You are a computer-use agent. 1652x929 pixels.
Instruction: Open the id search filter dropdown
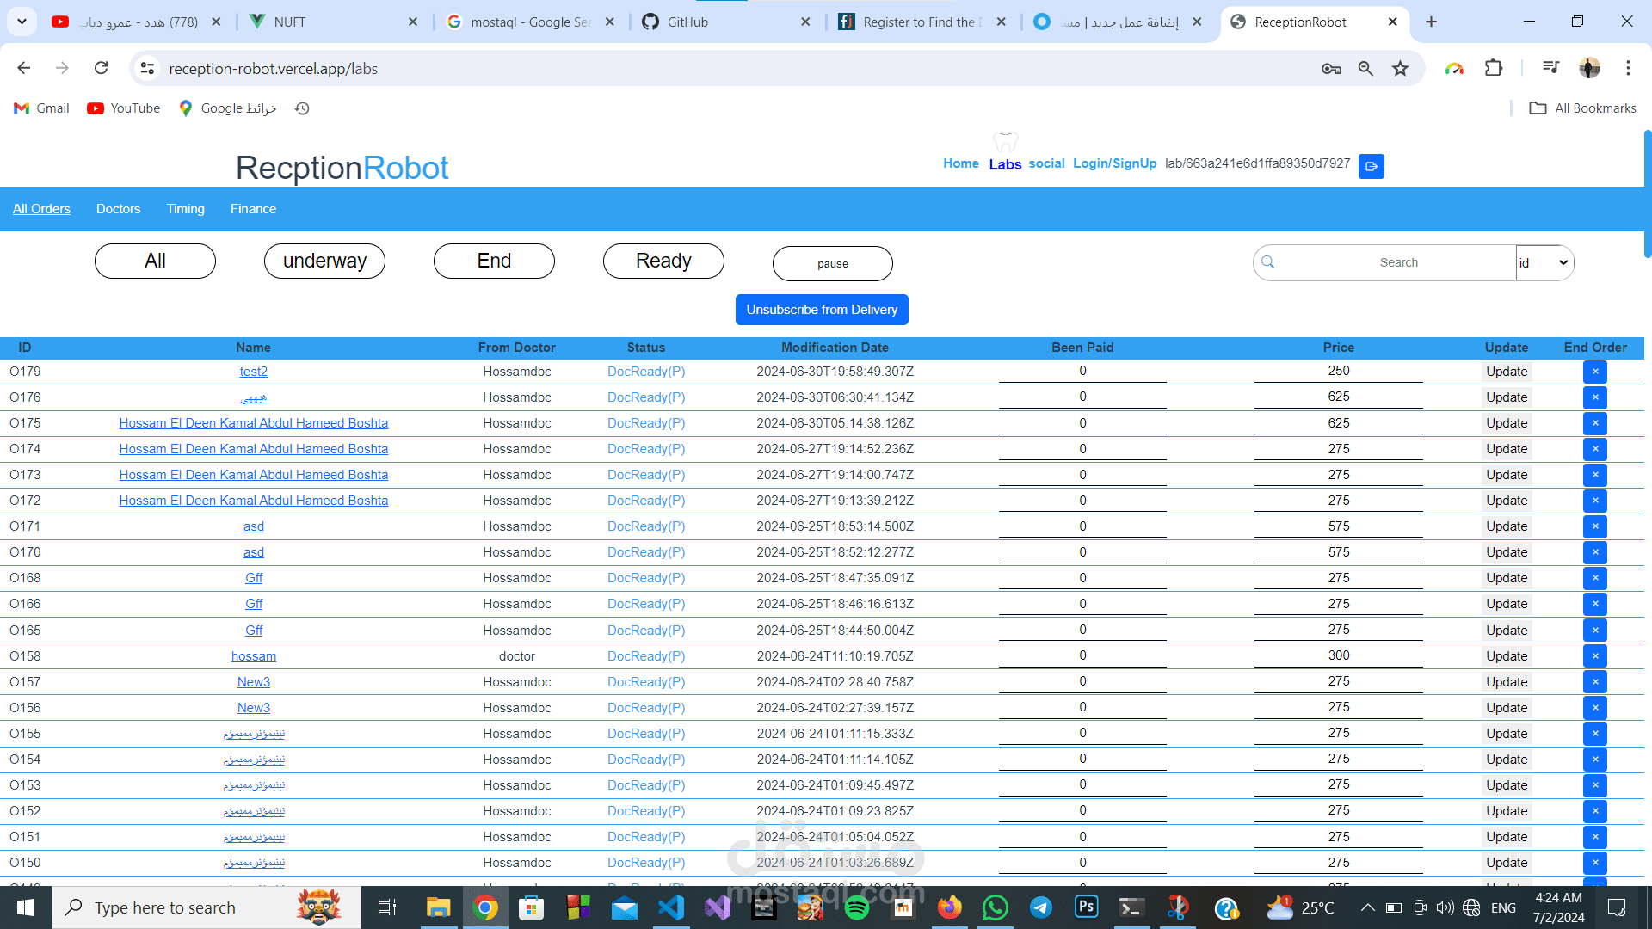point(1544,263)
